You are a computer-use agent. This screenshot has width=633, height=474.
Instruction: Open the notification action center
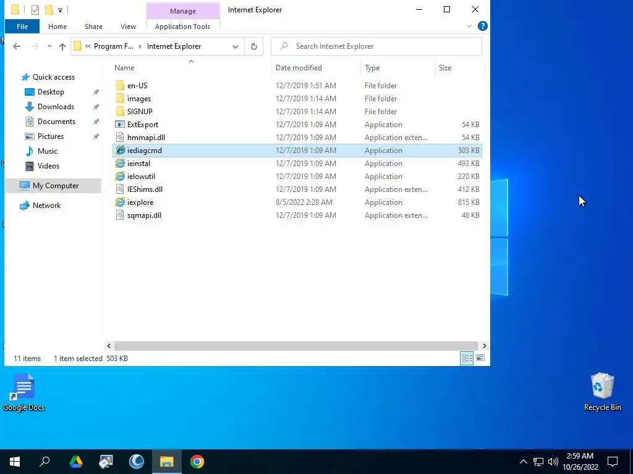click(x=613, y=462)
